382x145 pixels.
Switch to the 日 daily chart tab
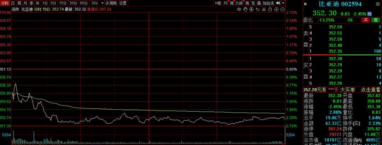click(x=13, y=3)
